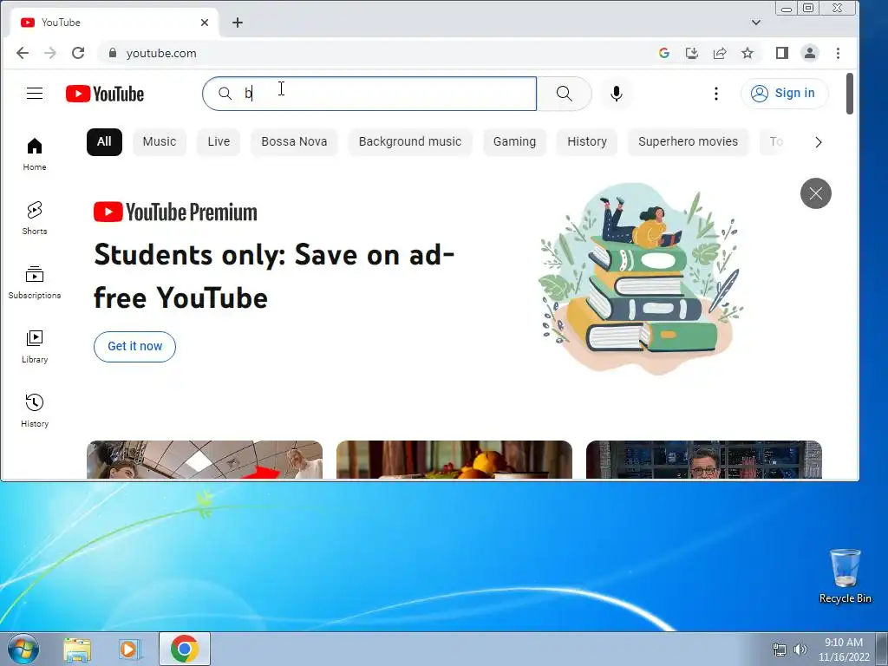The image size is (888, 666).
Task: Open Windows Explorer from the taskbar
Action: tap(77, 649)
